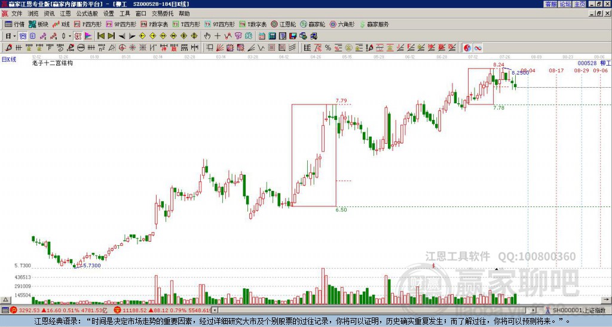Select the red pencil drawing tool
This screenshot has height=327, width=612.
click(x=8, y=48)
